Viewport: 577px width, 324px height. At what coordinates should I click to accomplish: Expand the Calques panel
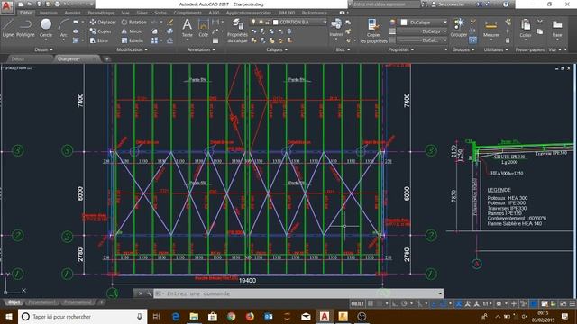coord(277,49)
